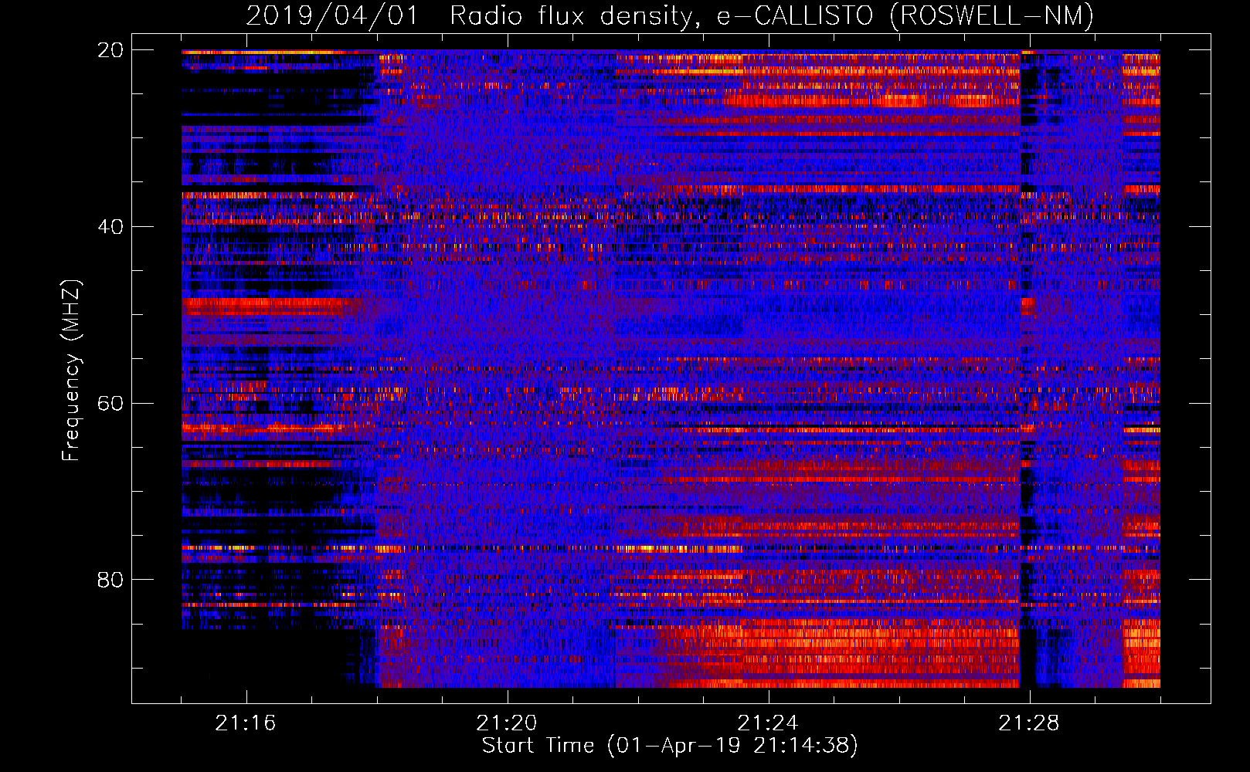
Task: Select the 'Frequency (MHZ)' axis label
Action: click(71, 371)
